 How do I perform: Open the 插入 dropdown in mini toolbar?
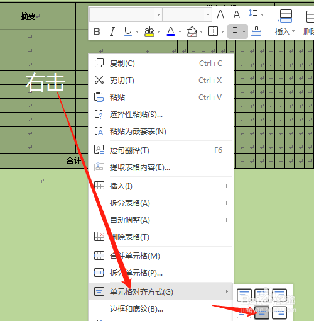(285, 31)
